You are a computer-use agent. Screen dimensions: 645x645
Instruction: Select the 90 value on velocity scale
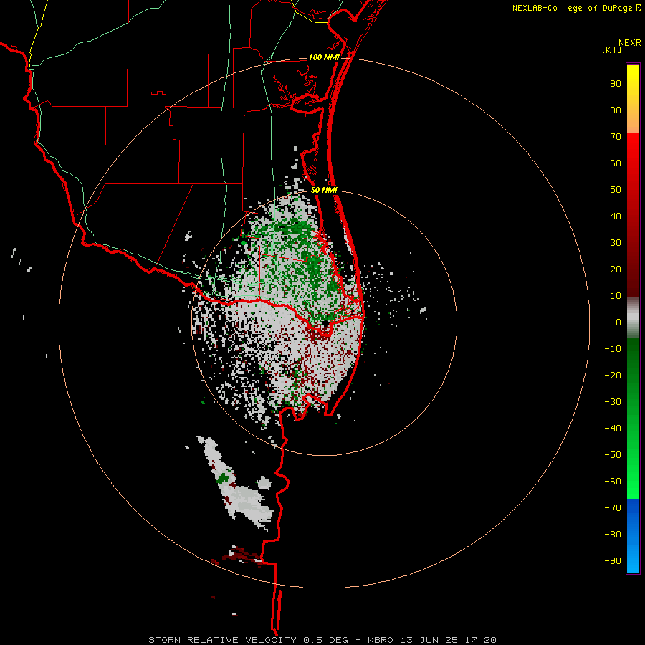tap(616, 84)
